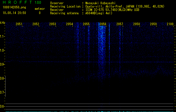This screenshot has width=176, height=112.
Task: Click the Ovserver label
Action: [57, 3]
